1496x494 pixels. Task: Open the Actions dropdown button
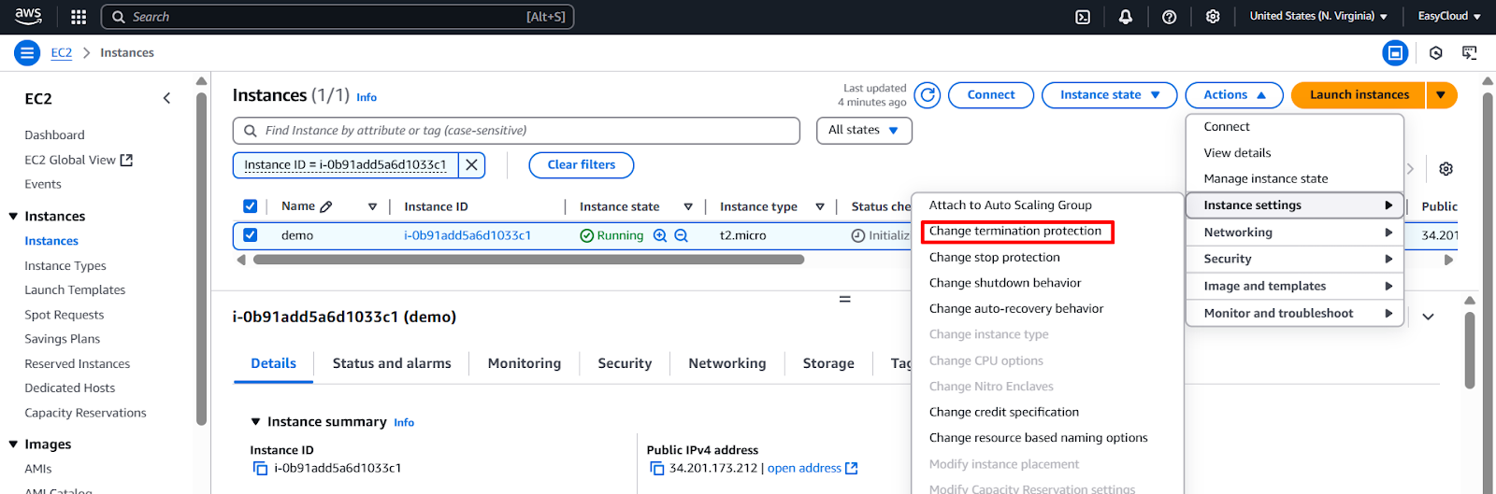[x=1234, y=95]
